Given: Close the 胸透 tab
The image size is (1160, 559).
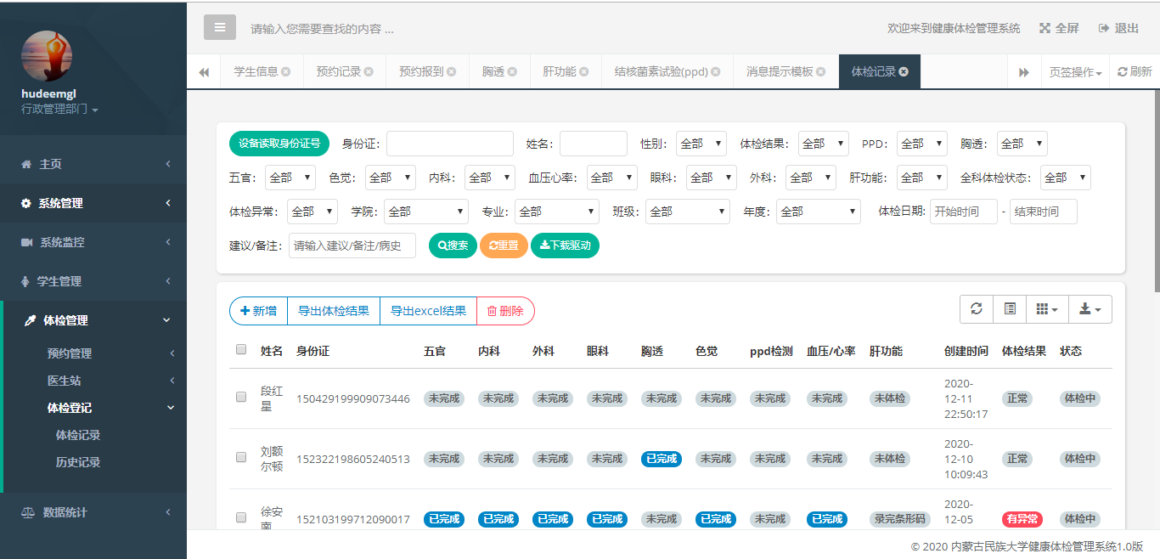Looking at the screenshot, I should pyautogui.click(x=513, y=72).
